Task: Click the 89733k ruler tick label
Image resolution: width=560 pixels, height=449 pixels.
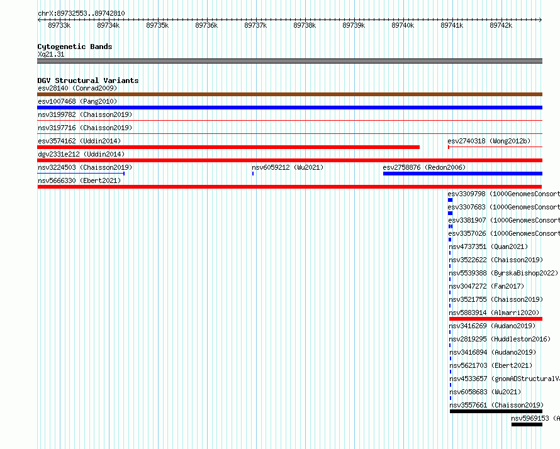Action: pos(59,25)
